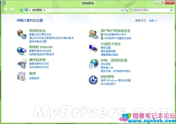176x124 pixels.
Task: Click 查看你的计算机状态 link
Action: coord(40,34)
